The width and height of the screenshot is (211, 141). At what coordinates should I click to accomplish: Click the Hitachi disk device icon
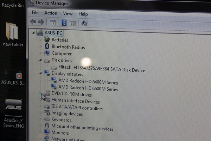[x=54, y=68]
